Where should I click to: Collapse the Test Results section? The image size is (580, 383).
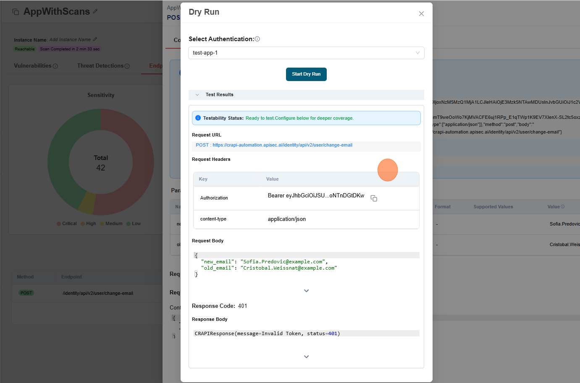197,94
